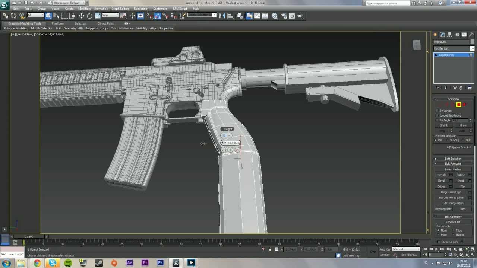Viewport: 477px width, 268px height.
Task: Select SubObj preview selection radio
Action: 448,140
